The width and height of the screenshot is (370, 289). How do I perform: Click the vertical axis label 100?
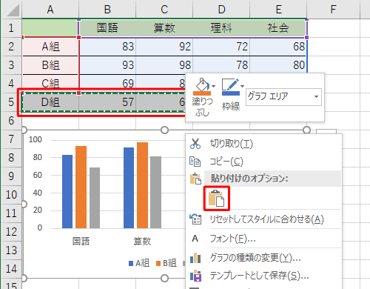(x=36, y=139)
